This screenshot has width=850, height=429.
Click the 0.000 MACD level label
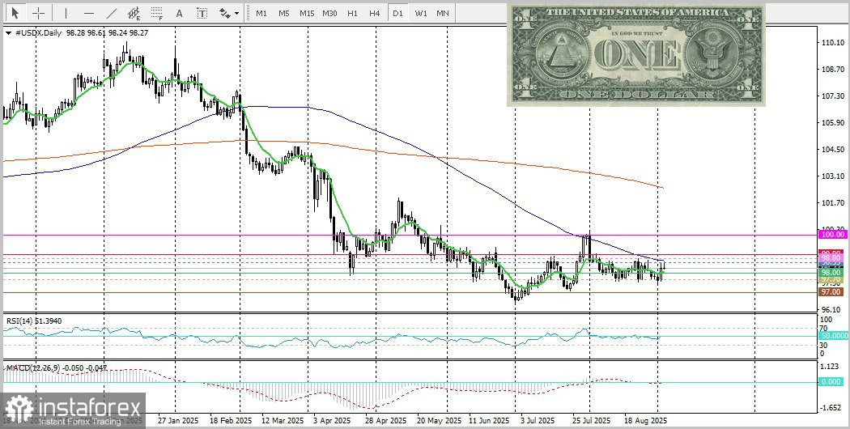[x=833, y=382]
